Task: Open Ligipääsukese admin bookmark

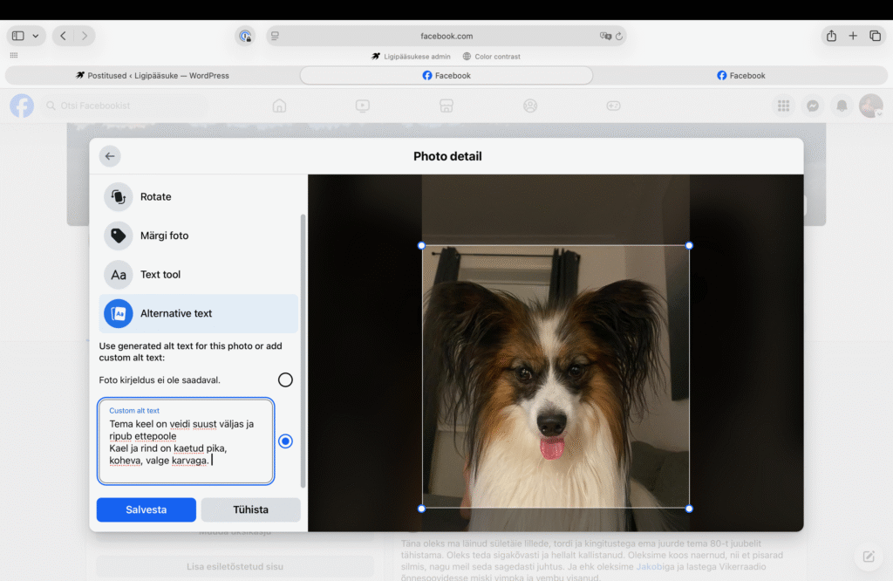Action: click(411, 57)
